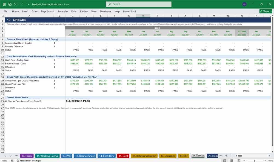Click 'Accessibility: Investigate' status item
Image resolution: width=274 pixels, height=162 pixels.
click(x=29, y=161)
